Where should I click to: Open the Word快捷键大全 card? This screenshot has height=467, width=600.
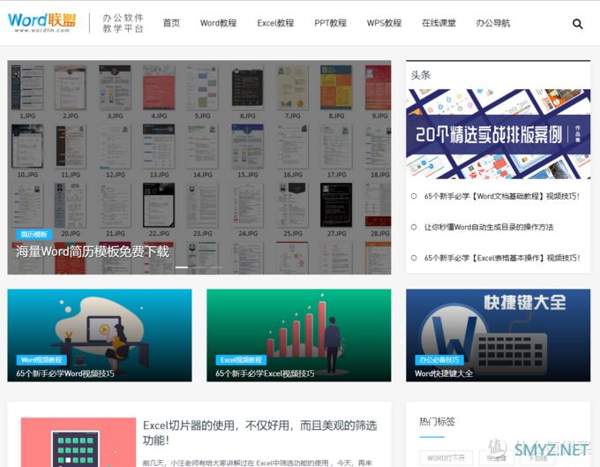pyautogui.click(x=499, y=335)
